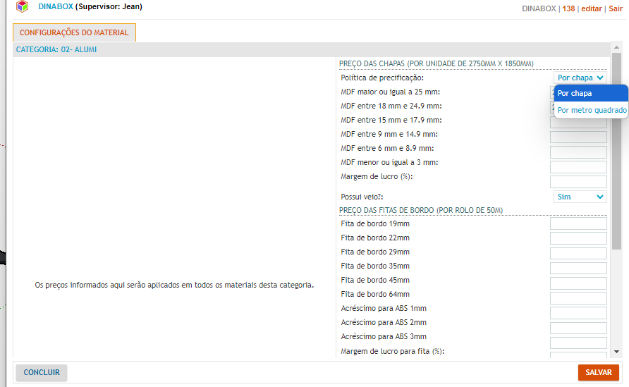
Task: Switch to Configurações do Material tab
Action: coord(74,32)
